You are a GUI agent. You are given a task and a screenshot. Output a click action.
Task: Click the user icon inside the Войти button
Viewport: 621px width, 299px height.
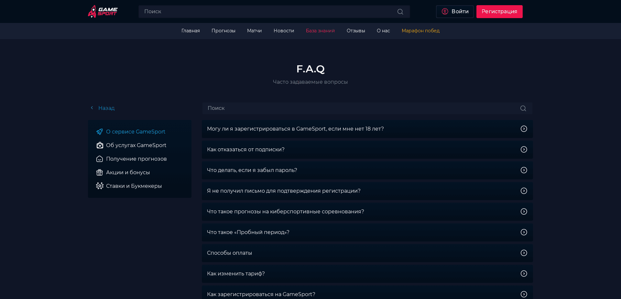(445, 11)
